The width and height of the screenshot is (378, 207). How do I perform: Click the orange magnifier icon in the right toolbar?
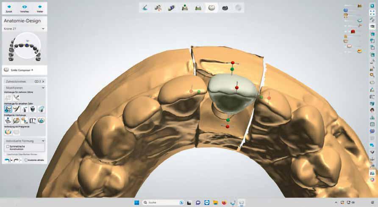click(372, 76)
